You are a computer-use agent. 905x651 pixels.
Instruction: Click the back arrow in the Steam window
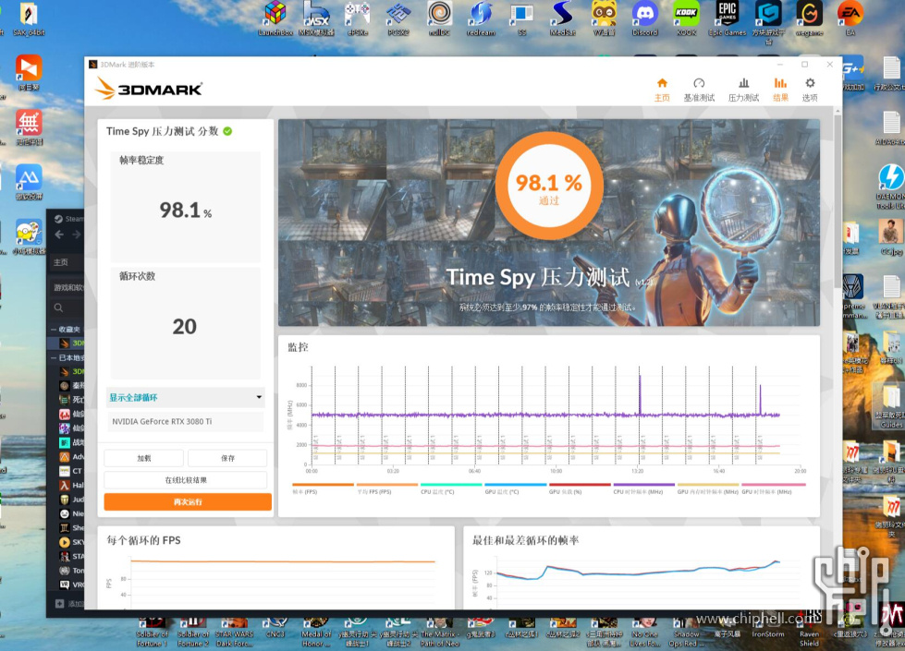(59, 235)
